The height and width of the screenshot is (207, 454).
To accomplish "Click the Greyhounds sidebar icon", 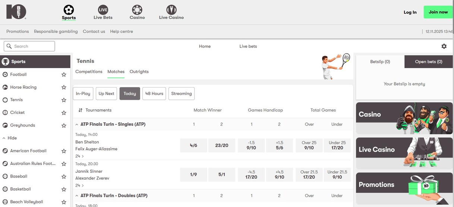I will point(5,125).
